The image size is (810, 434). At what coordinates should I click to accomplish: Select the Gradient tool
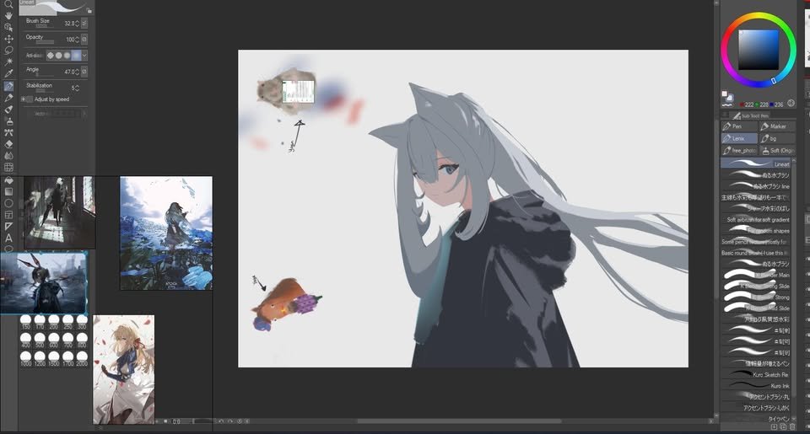tap(8, 192)
